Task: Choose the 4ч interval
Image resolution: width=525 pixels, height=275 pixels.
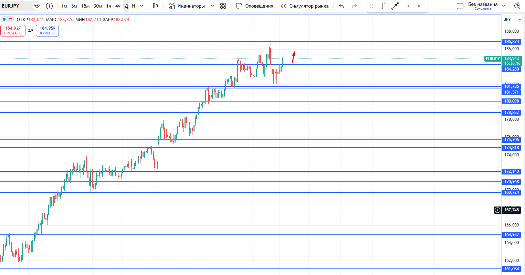Action: coord(118,6)
